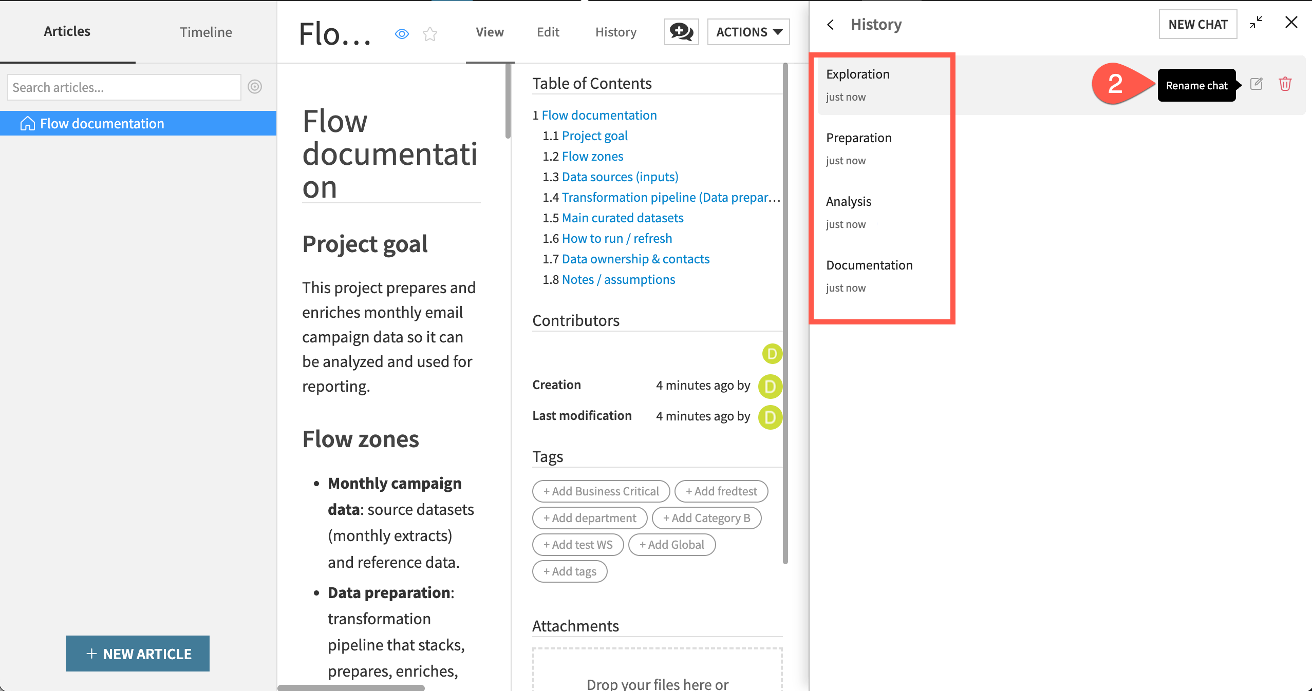Open the ACTIONS dropdown
The width and height of the screenshot is (1312, 691).
(x=748, y=32)
